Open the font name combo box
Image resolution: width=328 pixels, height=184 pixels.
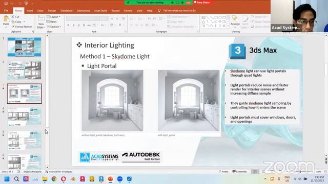pyautogui.click(x=83, y=18)
